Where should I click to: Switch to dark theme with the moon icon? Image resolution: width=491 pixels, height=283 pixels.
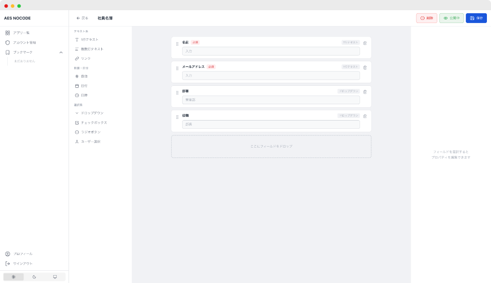(x=34, y=277)
